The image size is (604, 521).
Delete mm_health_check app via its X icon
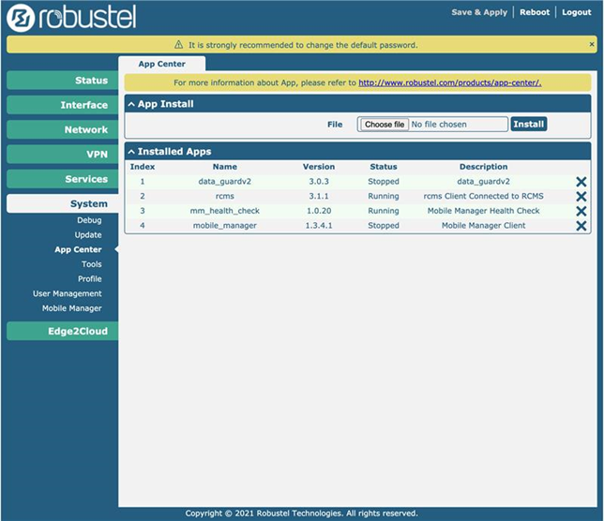tap(581, 211)
